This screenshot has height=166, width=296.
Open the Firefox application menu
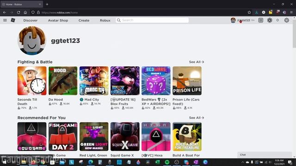pyautogui.click(x=291, y=12)
